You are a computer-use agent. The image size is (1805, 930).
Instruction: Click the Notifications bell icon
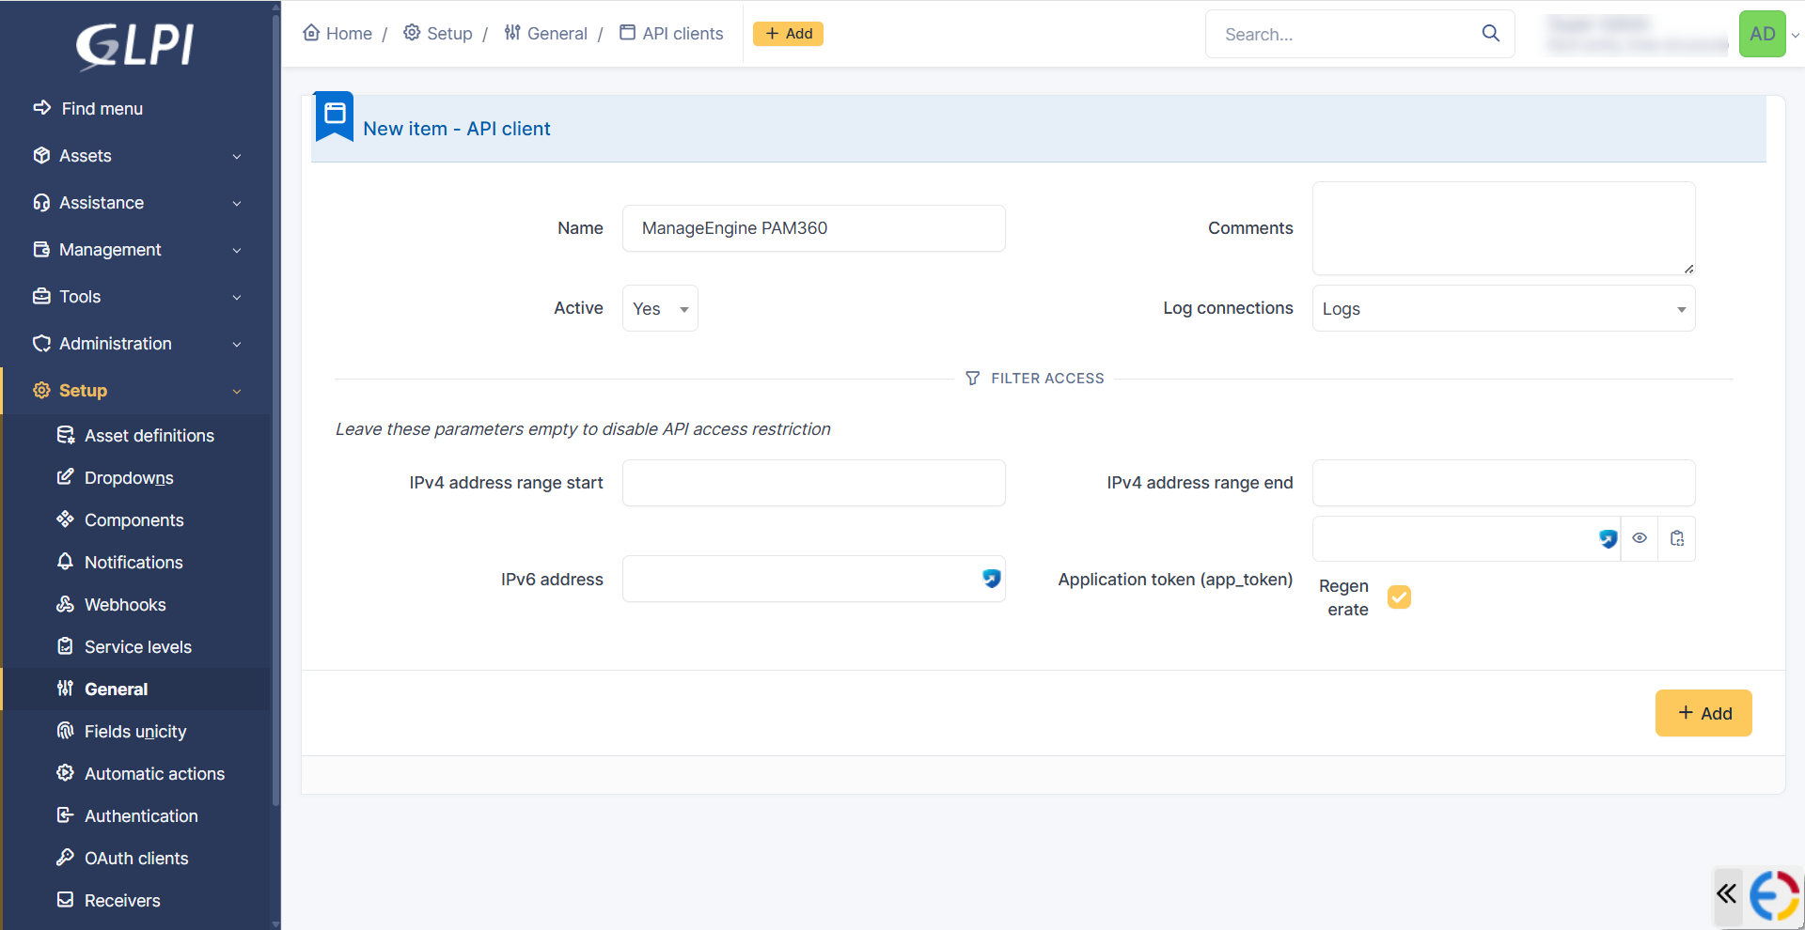65,561
